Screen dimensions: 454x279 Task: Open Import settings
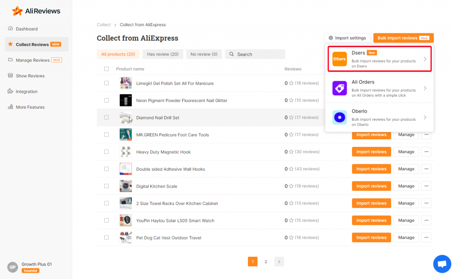(x=347, y=38)
